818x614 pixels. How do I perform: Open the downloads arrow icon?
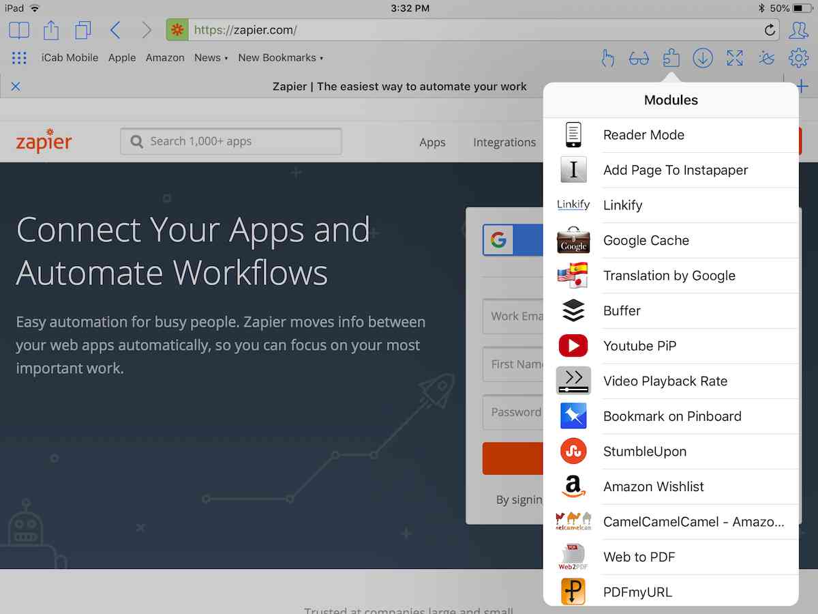coord(703,58)
